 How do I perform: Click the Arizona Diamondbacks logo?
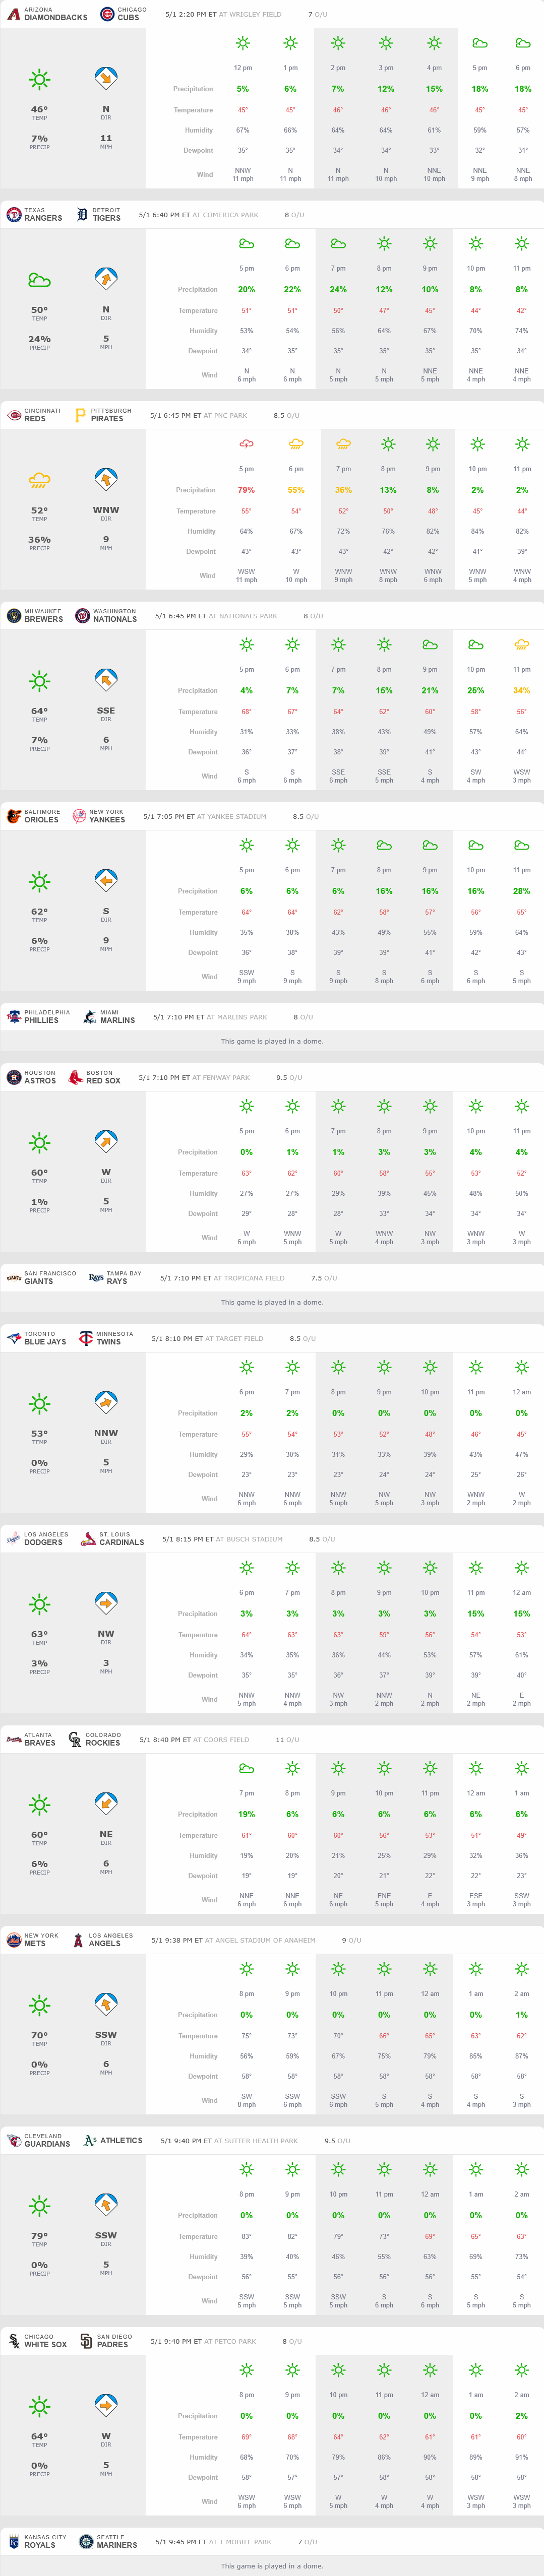point(14,14)
